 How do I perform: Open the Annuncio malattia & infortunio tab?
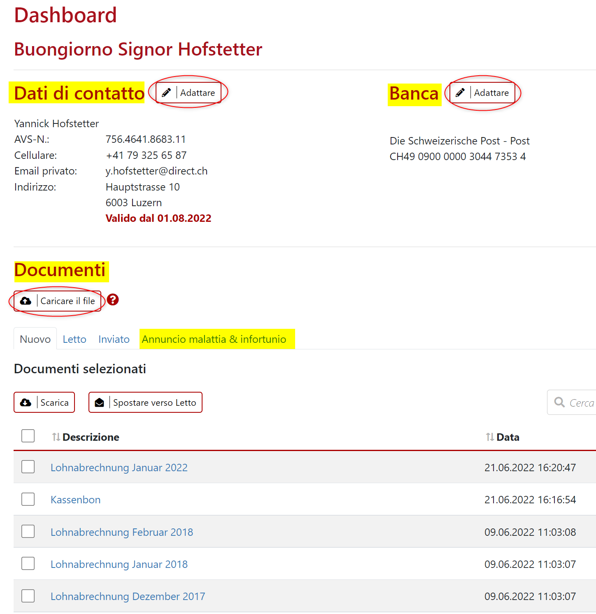click(x=214, y=339)
